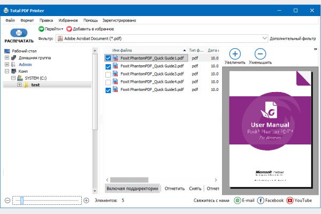Click the Свяжитесь с нами text

pos(211,201)
